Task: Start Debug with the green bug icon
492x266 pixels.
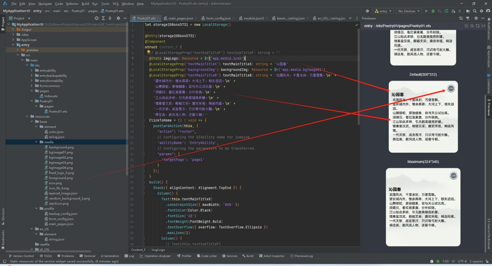Action: (433, 10)
